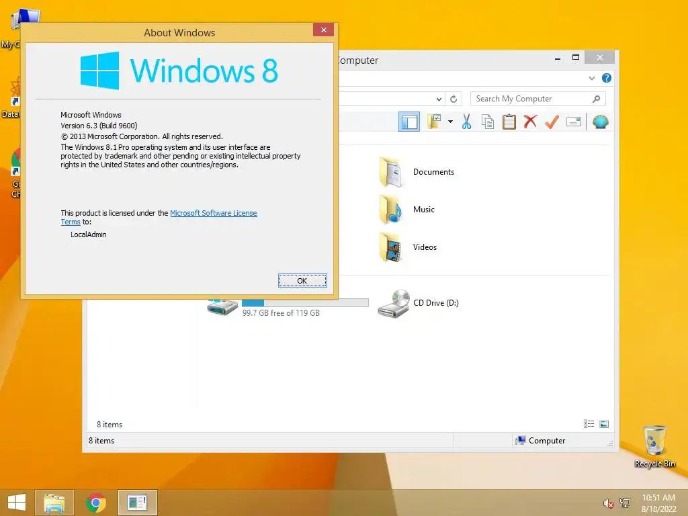This screenshot has width=688, height=516.
Task: Select the Recycle Bin desktop icon
Action: [654, 446]
